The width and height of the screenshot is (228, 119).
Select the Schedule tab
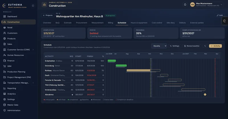click(x=122, y=23)
